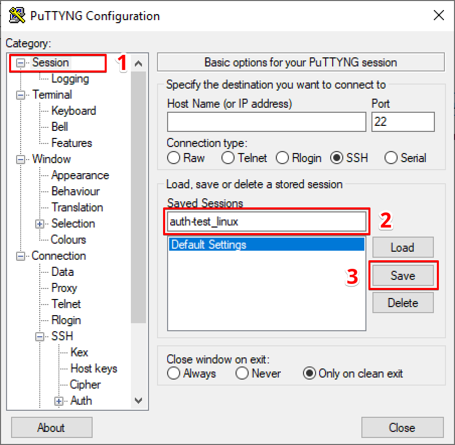Expand the Auth tree node
The height and width of the screenshot is (445, 455).
click(x=59, y=401)
